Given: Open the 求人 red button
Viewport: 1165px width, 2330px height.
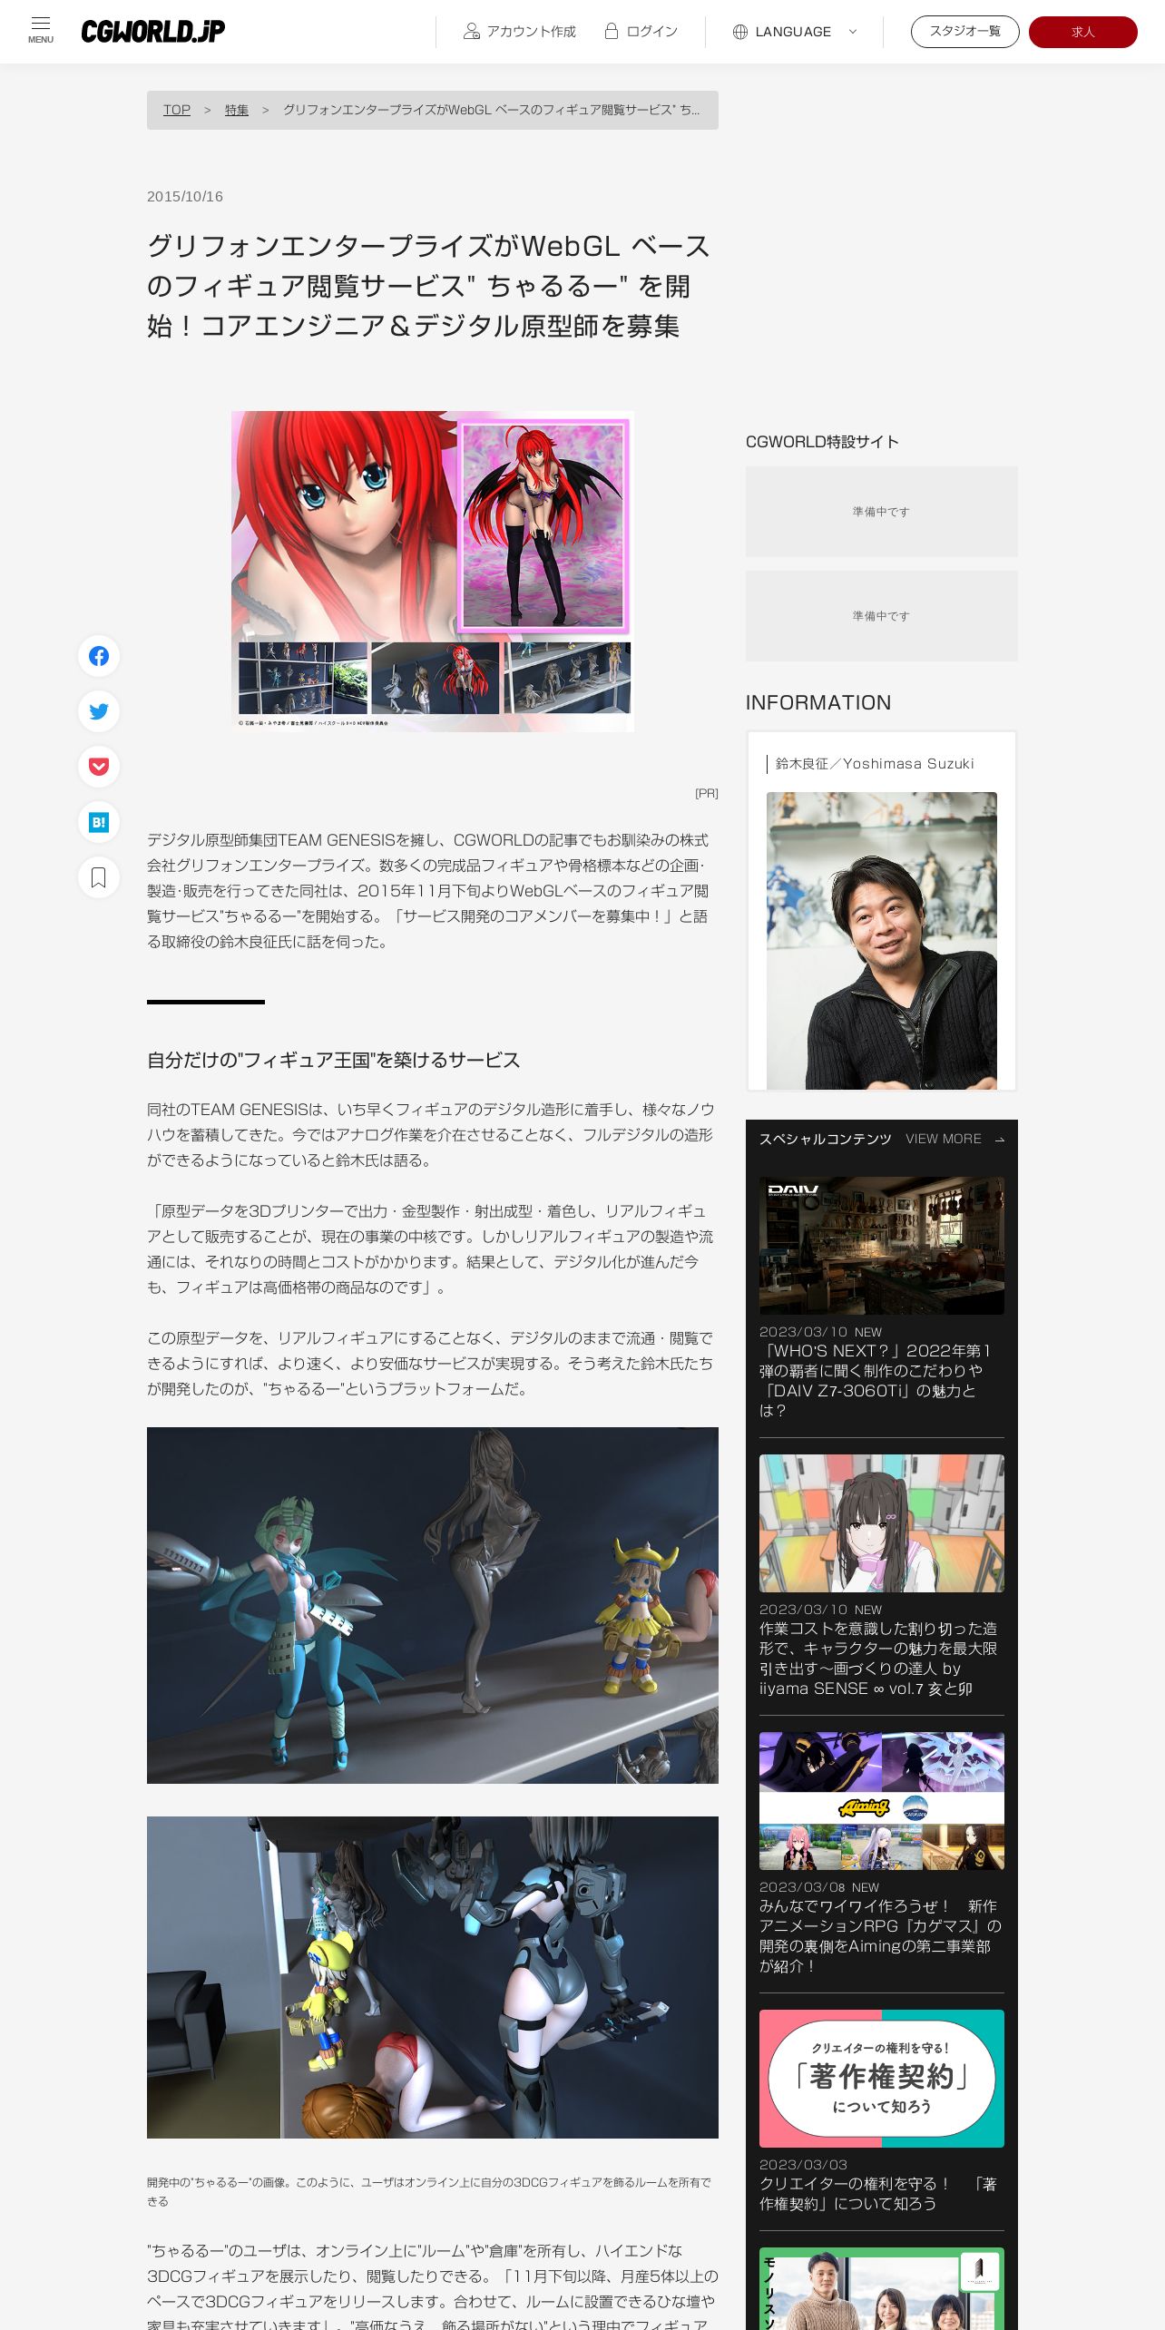Looking at the screenshot, I should tap(1083, 32).
